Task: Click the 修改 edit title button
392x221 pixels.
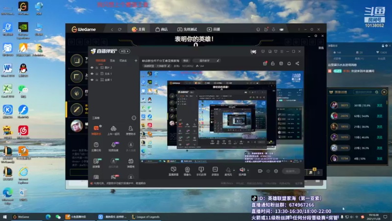Action: coord(186,60)
